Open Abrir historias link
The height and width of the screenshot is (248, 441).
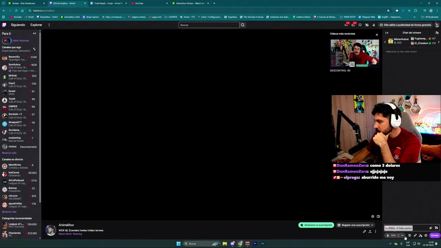[21, 41]
